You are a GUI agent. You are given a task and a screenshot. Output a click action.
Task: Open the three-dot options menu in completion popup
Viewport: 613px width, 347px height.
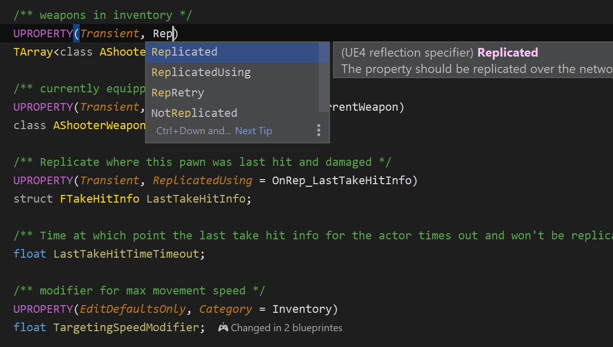pos(319,130)
